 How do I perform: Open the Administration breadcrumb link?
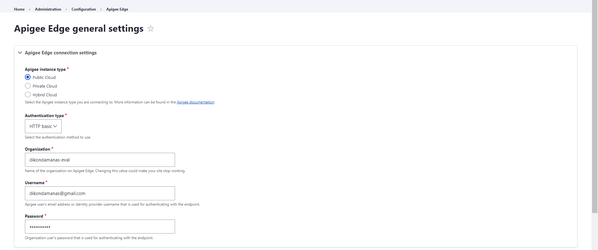(48, 9)
